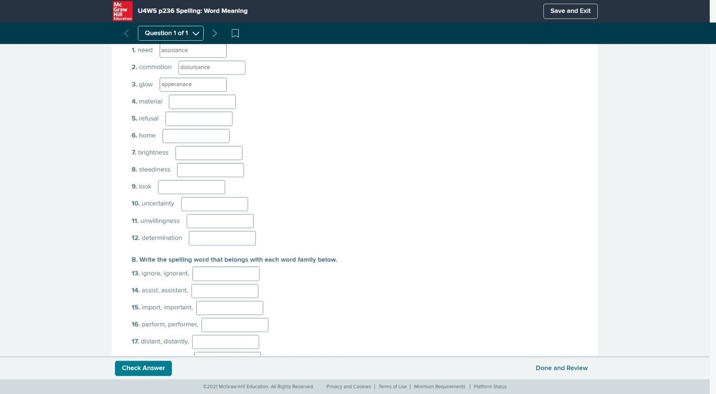Screen dimensions: 716x394
Task: Select the field after 'import, important,'
Action: [x=230, y=308]
